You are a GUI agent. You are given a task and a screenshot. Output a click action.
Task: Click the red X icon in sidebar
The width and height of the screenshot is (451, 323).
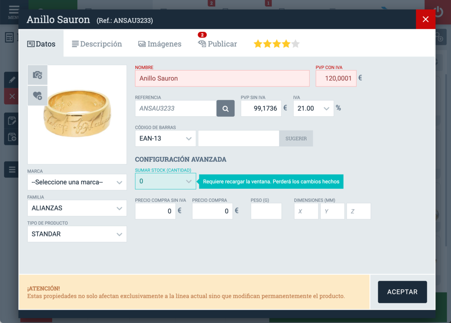[12, 96]
